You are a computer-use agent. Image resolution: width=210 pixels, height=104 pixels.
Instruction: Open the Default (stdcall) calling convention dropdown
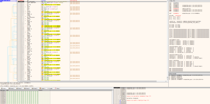[189, 74]
